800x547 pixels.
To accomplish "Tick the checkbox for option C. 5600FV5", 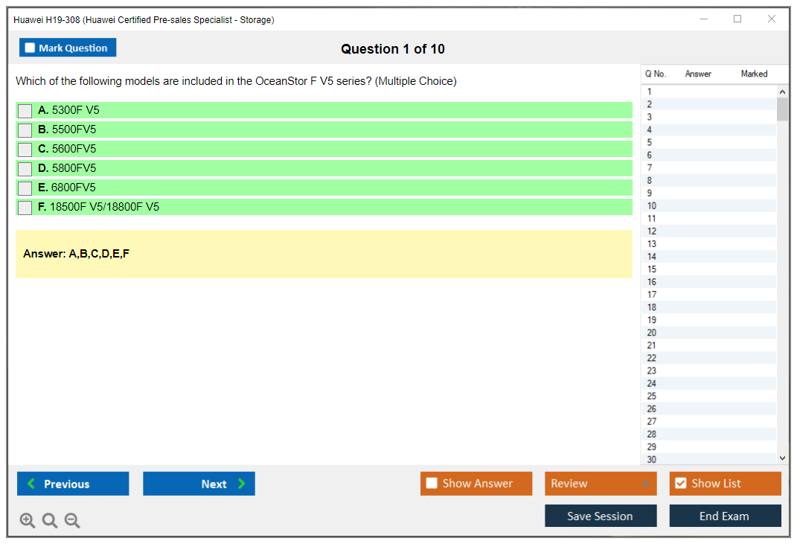I will tap(25, 150).
